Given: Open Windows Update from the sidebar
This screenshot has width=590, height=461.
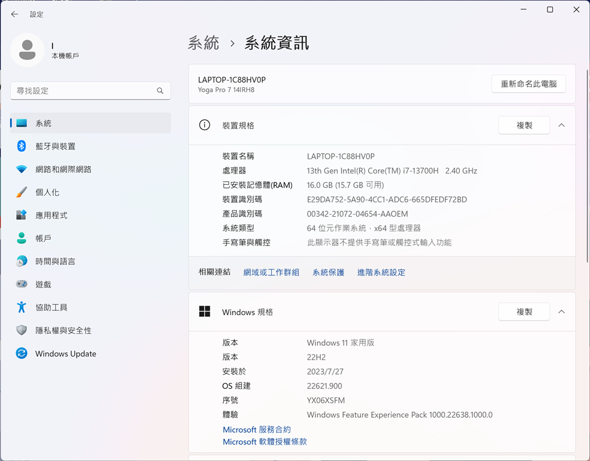Looking at the screenshot, I should click(x=65, y=354).
